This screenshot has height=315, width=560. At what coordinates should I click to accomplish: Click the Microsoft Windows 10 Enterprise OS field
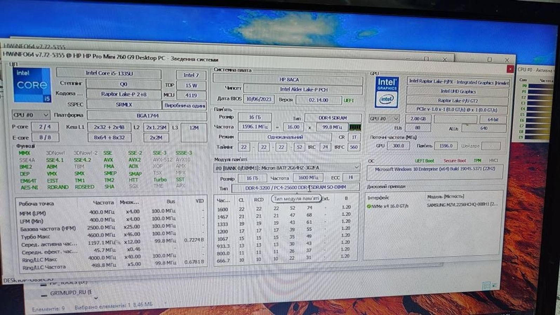[x=435, y=172]
